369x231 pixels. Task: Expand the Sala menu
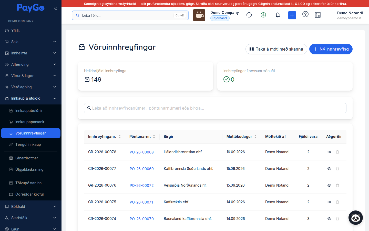(x=31, y=42)
